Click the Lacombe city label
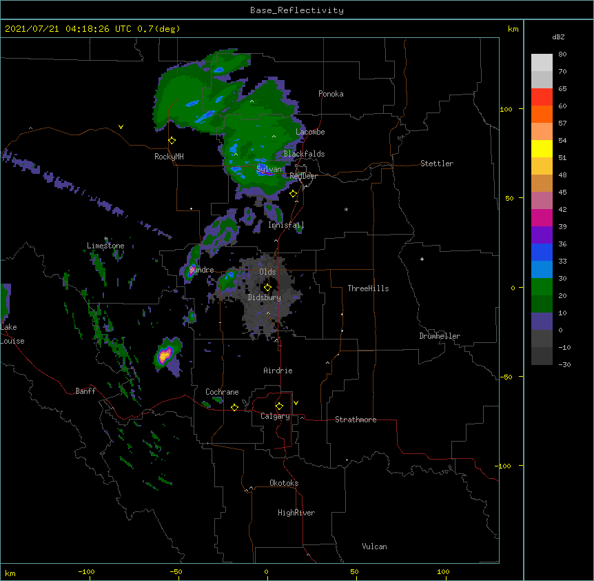Image resolution: width=594 pixels, height=581 pixels. coord(310,132)
